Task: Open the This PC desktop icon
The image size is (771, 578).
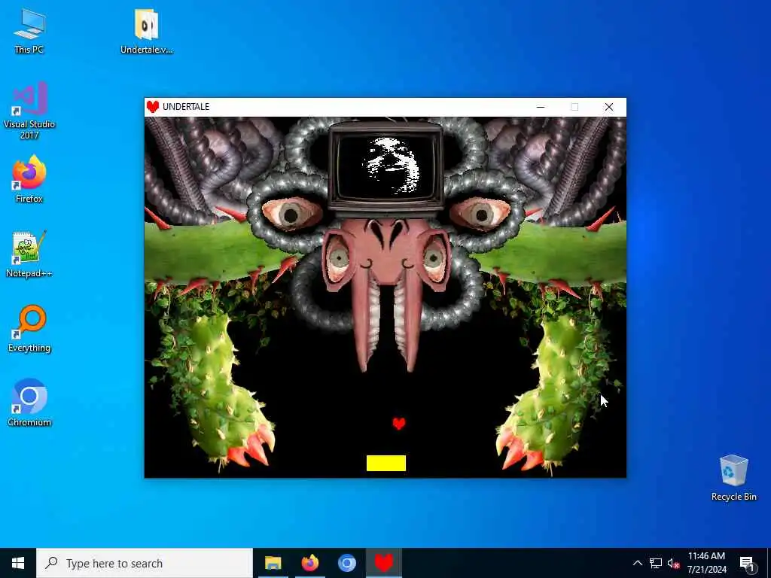Action: point(29,30)
